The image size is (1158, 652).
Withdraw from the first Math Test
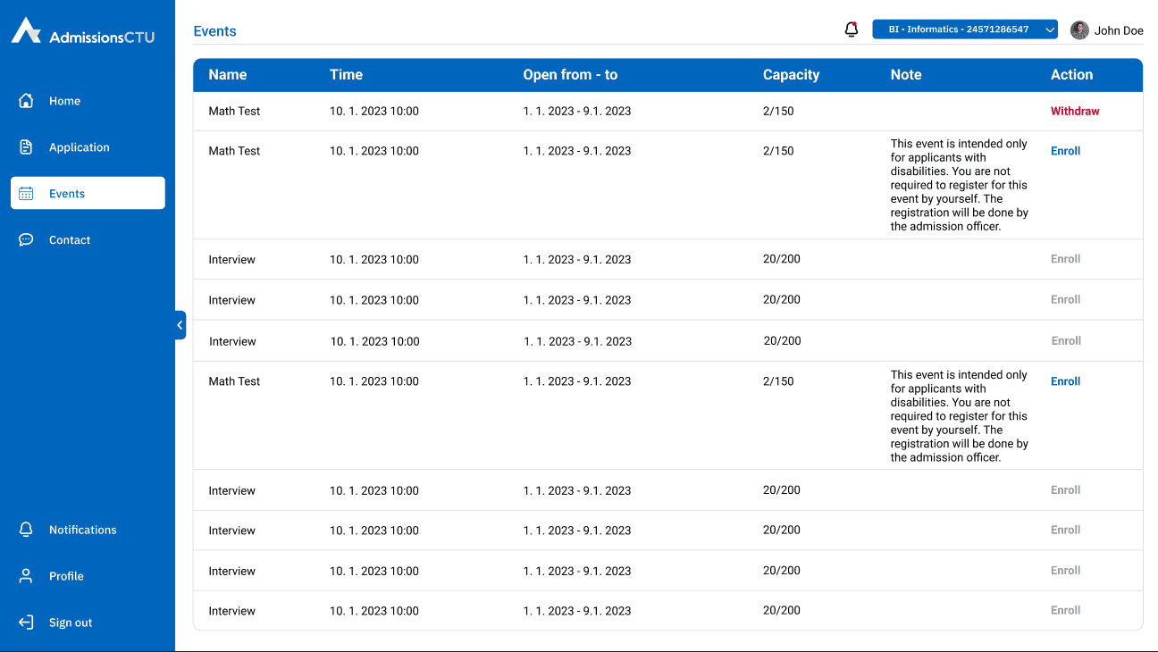click(x=1075, y=112)
